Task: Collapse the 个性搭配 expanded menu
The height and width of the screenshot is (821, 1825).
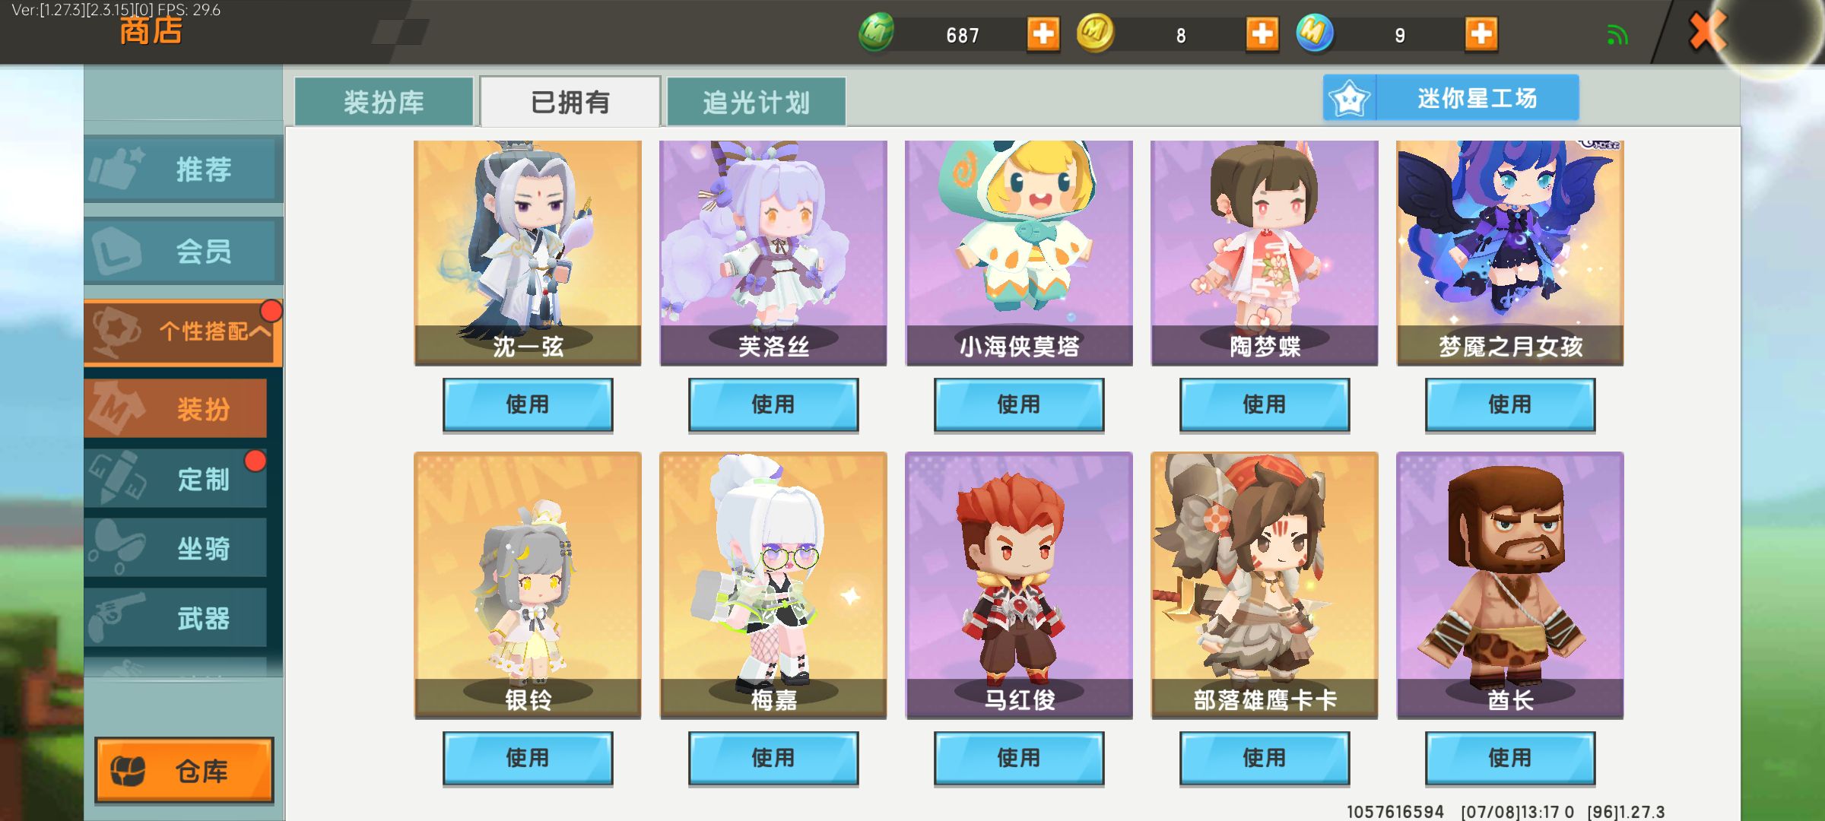Action: click(x=183, y=331)
